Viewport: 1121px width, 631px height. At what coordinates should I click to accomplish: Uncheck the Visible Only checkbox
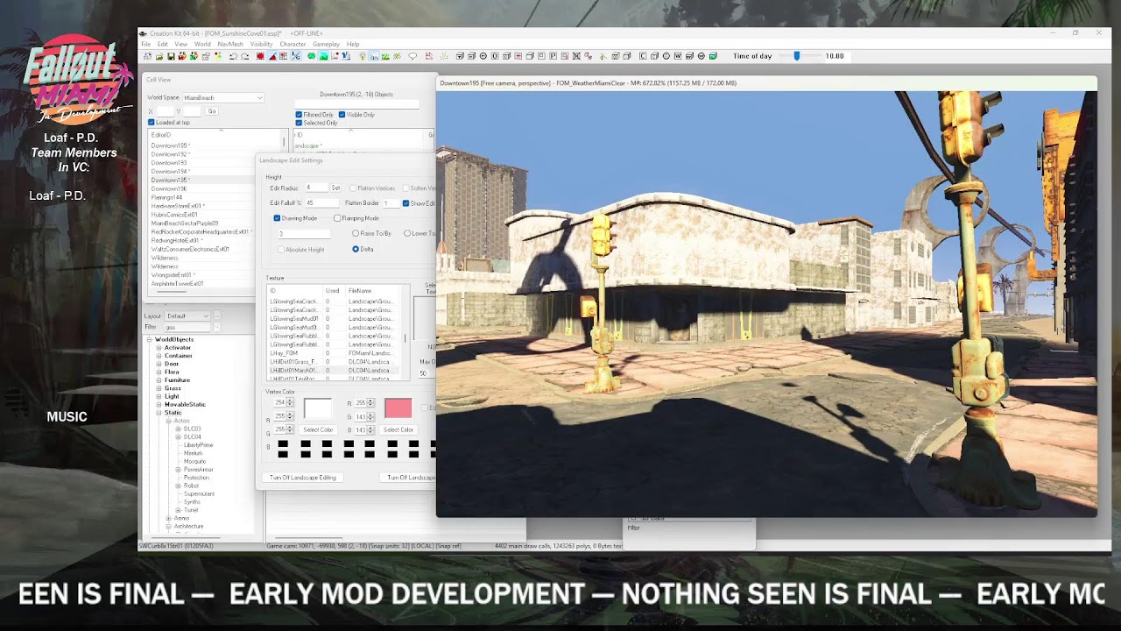tap(342, 115)
